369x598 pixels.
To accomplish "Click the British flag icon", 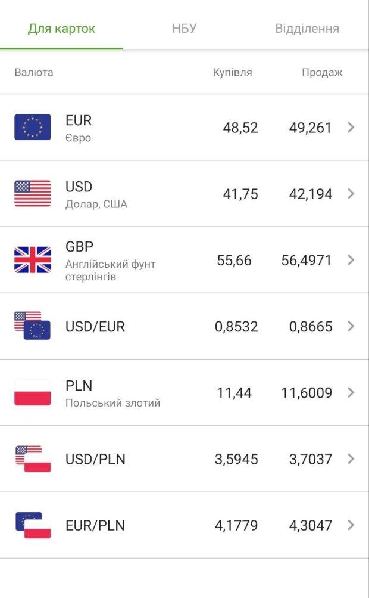I will tap(33, 260).
